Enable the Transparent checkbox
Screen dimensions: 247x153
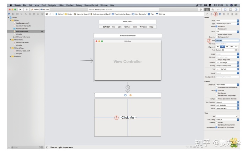tap(216, 29)
